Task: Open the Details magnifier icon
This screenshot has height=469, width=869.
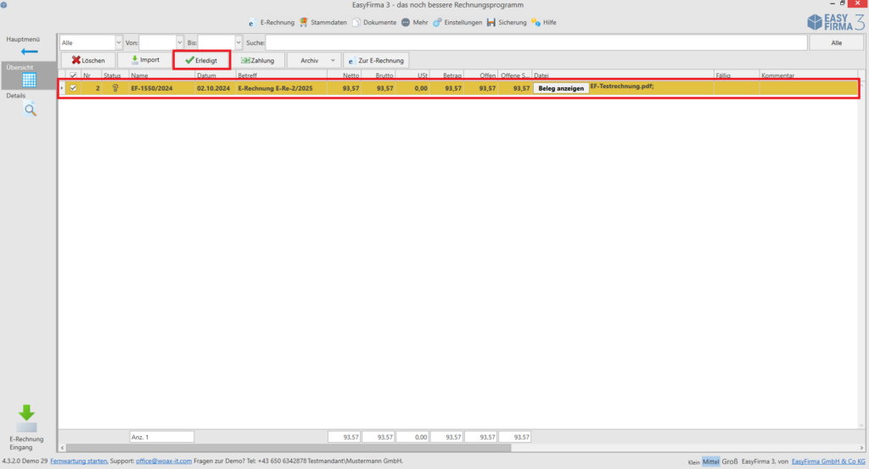Action: point(30,109)
